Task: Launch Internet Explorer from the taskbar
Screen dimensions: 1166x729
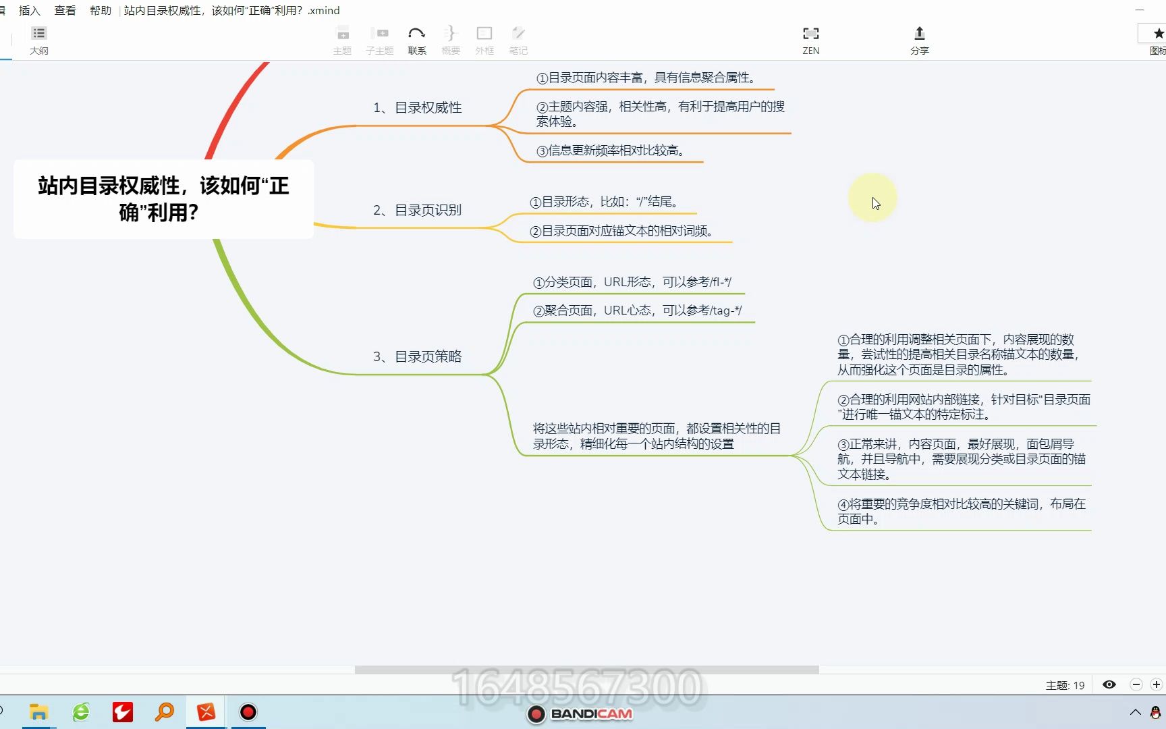Action: point(80,712)
